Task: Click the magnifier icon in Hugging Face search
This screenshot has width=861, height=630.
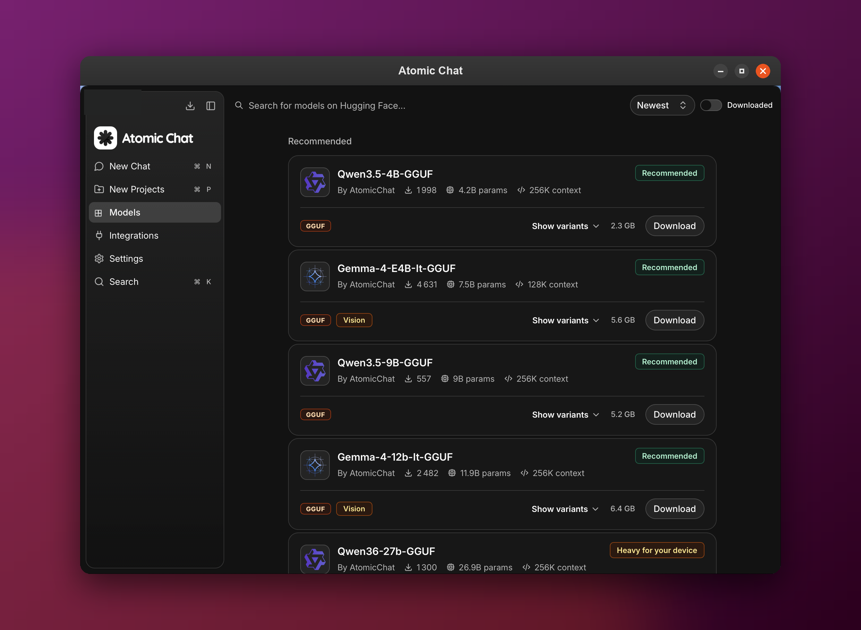Action: [x=239, y=105]
